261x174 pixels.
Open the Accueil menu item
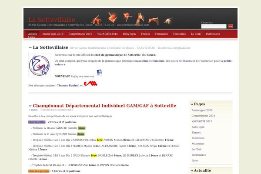(33, 34)
